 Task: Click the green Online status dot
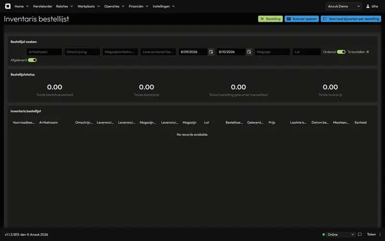pos(323,234)
